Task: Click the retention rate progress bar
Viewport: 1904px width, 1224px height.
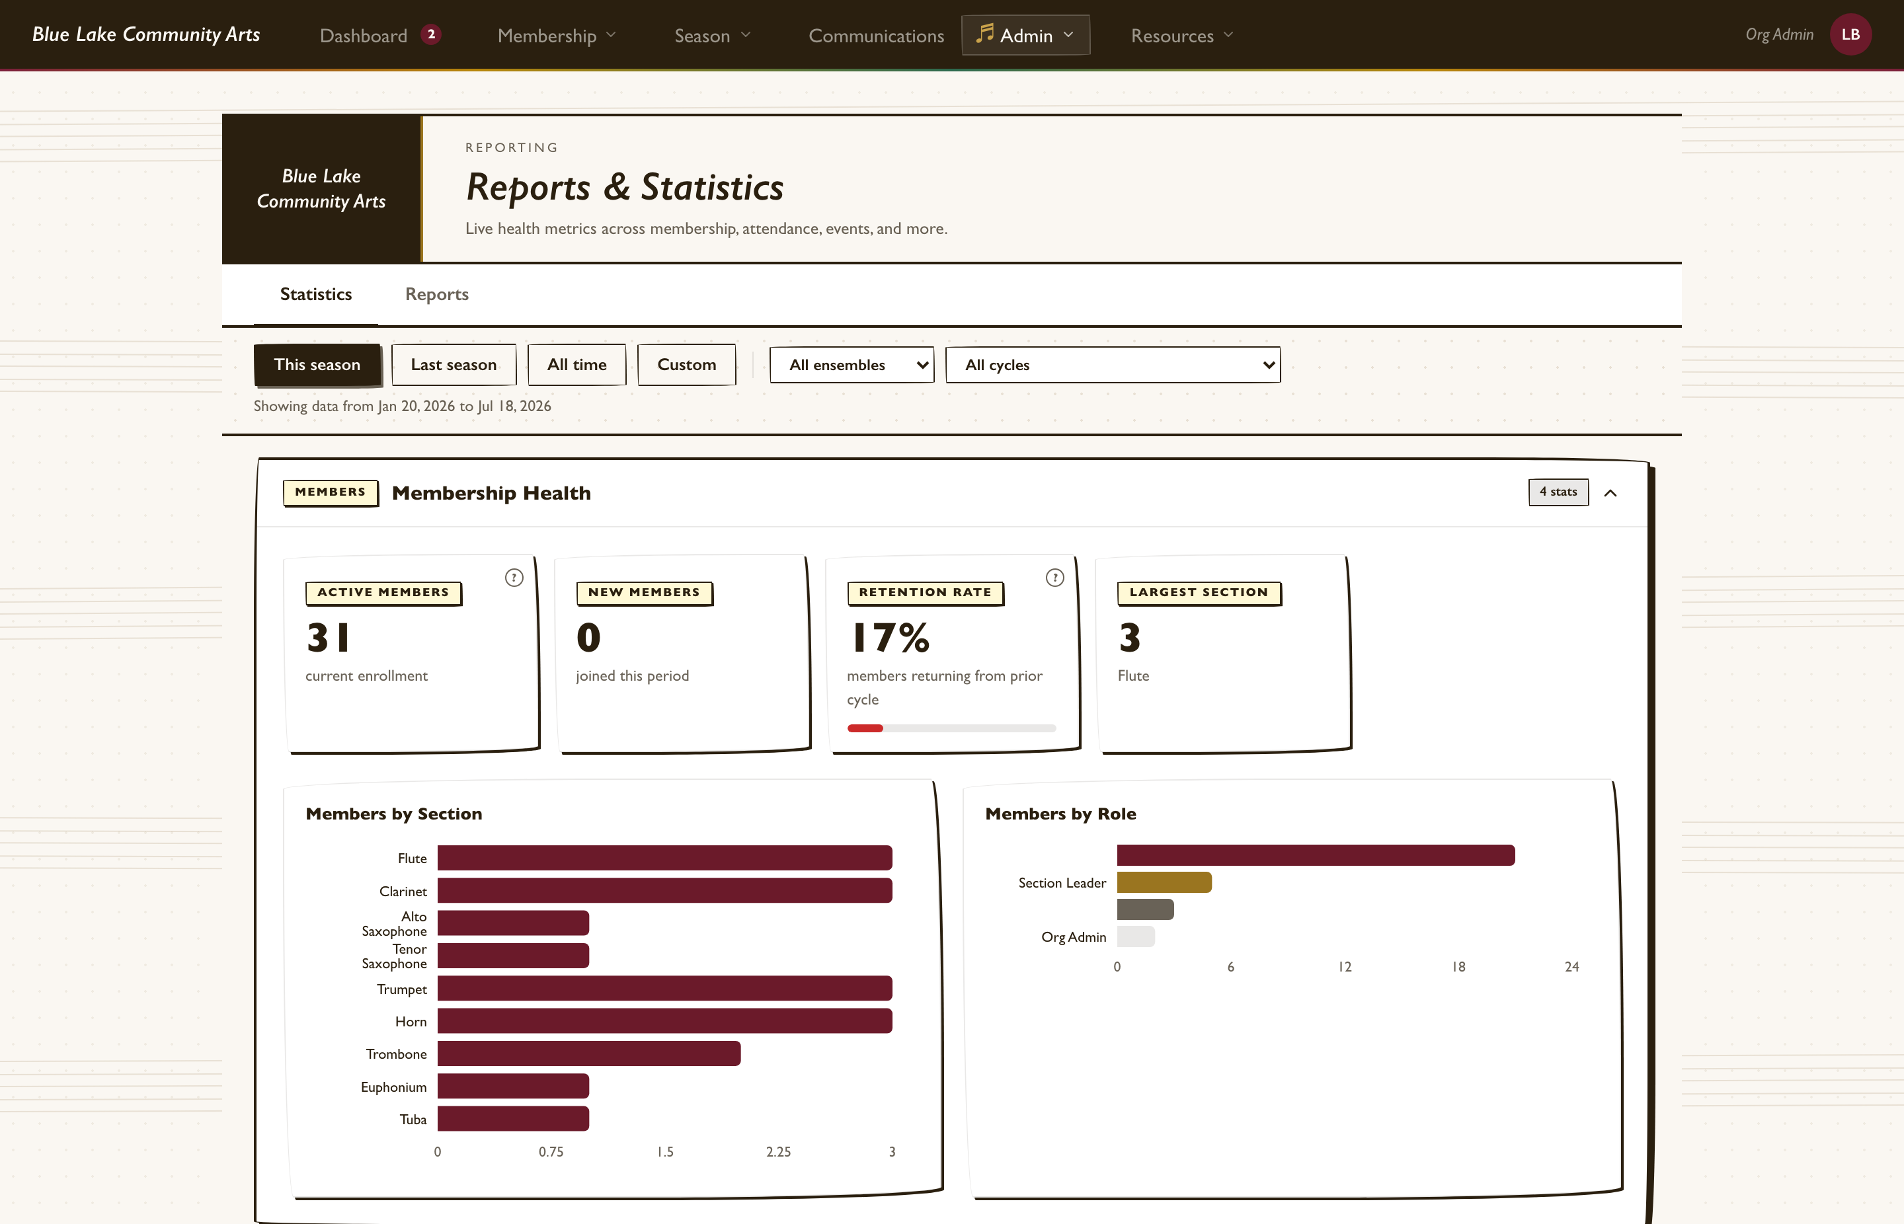Action: click(951, 728)
